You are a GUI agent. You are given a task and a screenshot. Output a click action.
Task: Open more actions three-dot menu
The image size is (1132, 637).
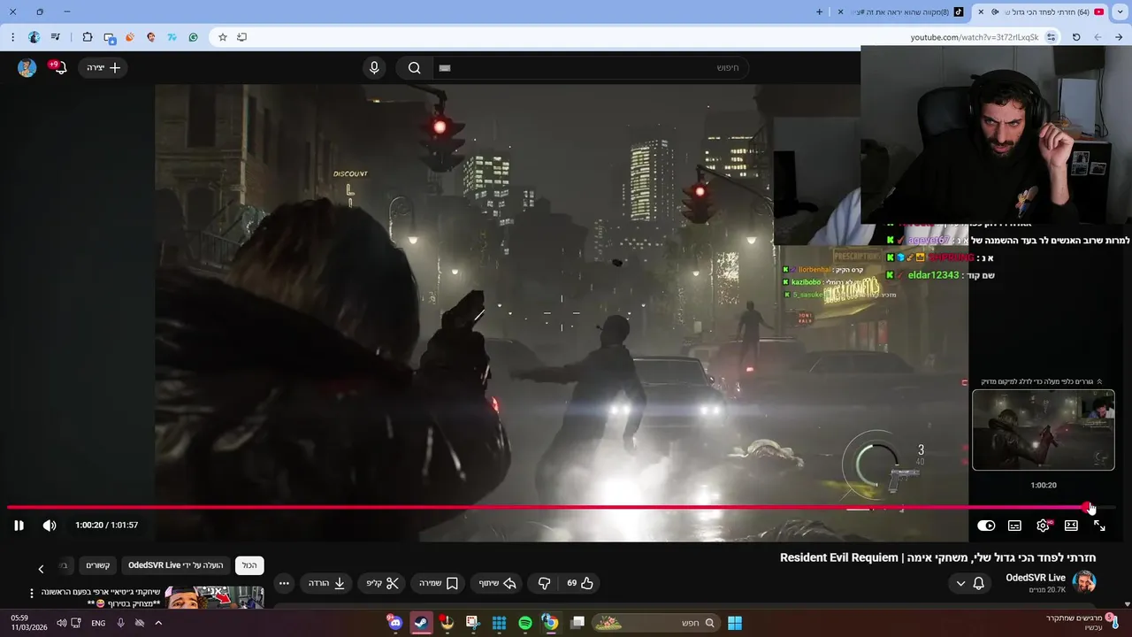(283, 583)
